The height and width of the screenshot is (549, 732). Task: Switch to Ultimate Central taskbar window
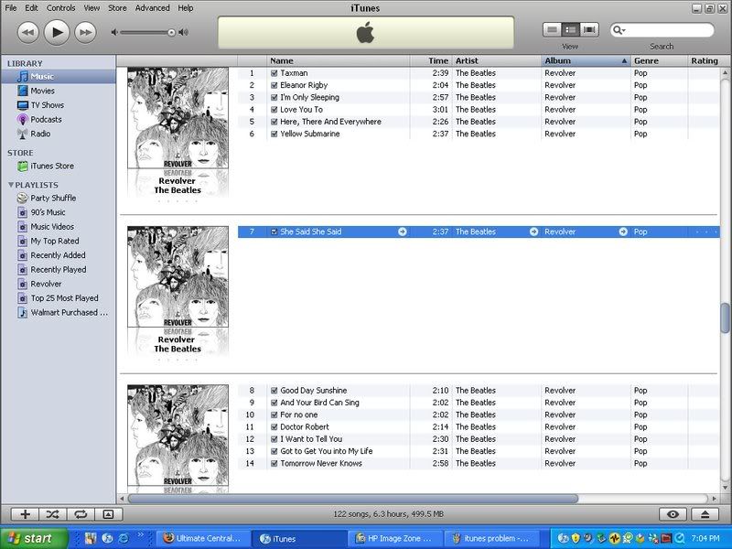[202, 538]
